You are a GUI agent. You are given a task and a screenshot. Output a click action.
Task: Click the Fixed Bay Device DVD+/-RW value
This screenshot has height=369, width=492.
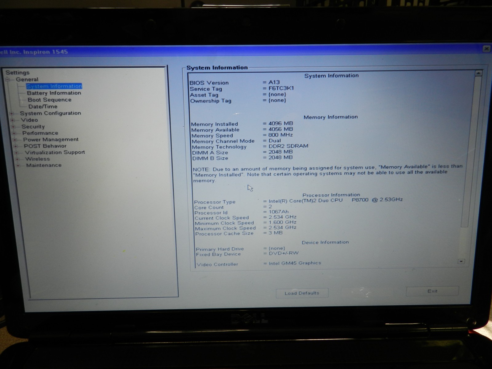tap(284, 253)
